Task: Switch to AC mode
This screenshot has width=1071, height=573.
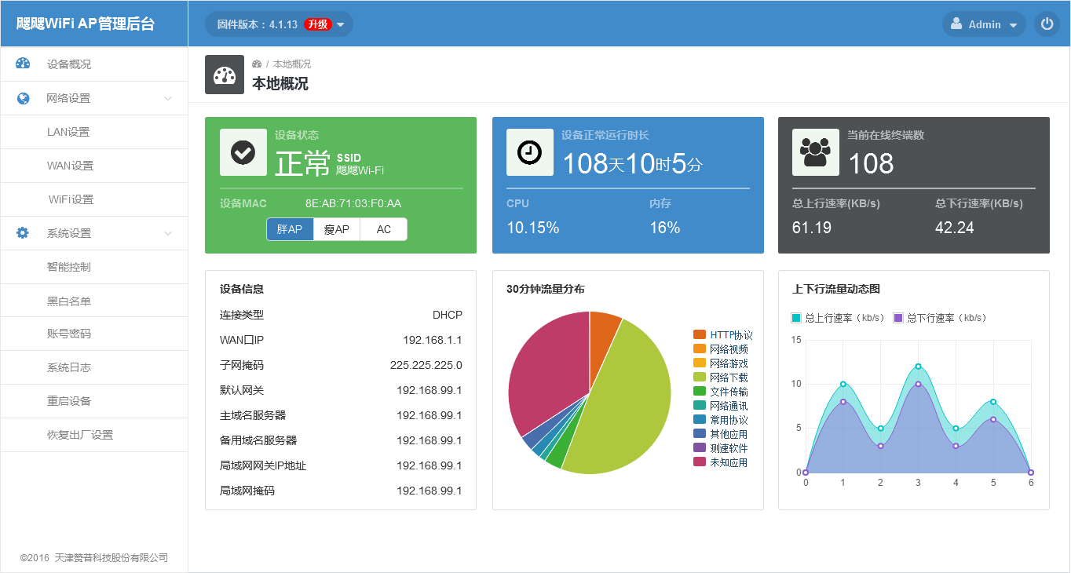Action: (383, 229)
